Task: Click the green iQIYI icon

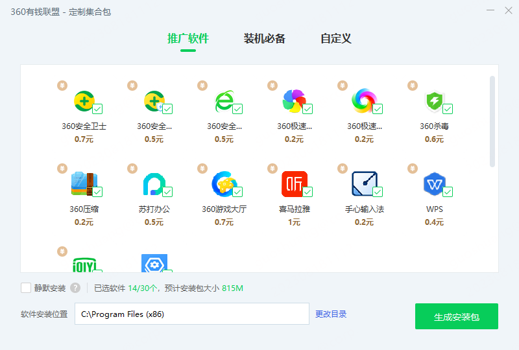Action: tap(84, 265)
